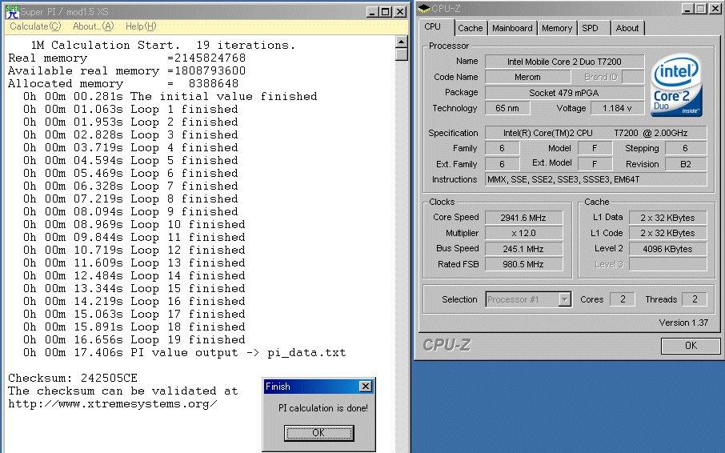The image size is (725, 453).
Task: Click the Bus Speed value 245.1 MHz
Action: 523,249
